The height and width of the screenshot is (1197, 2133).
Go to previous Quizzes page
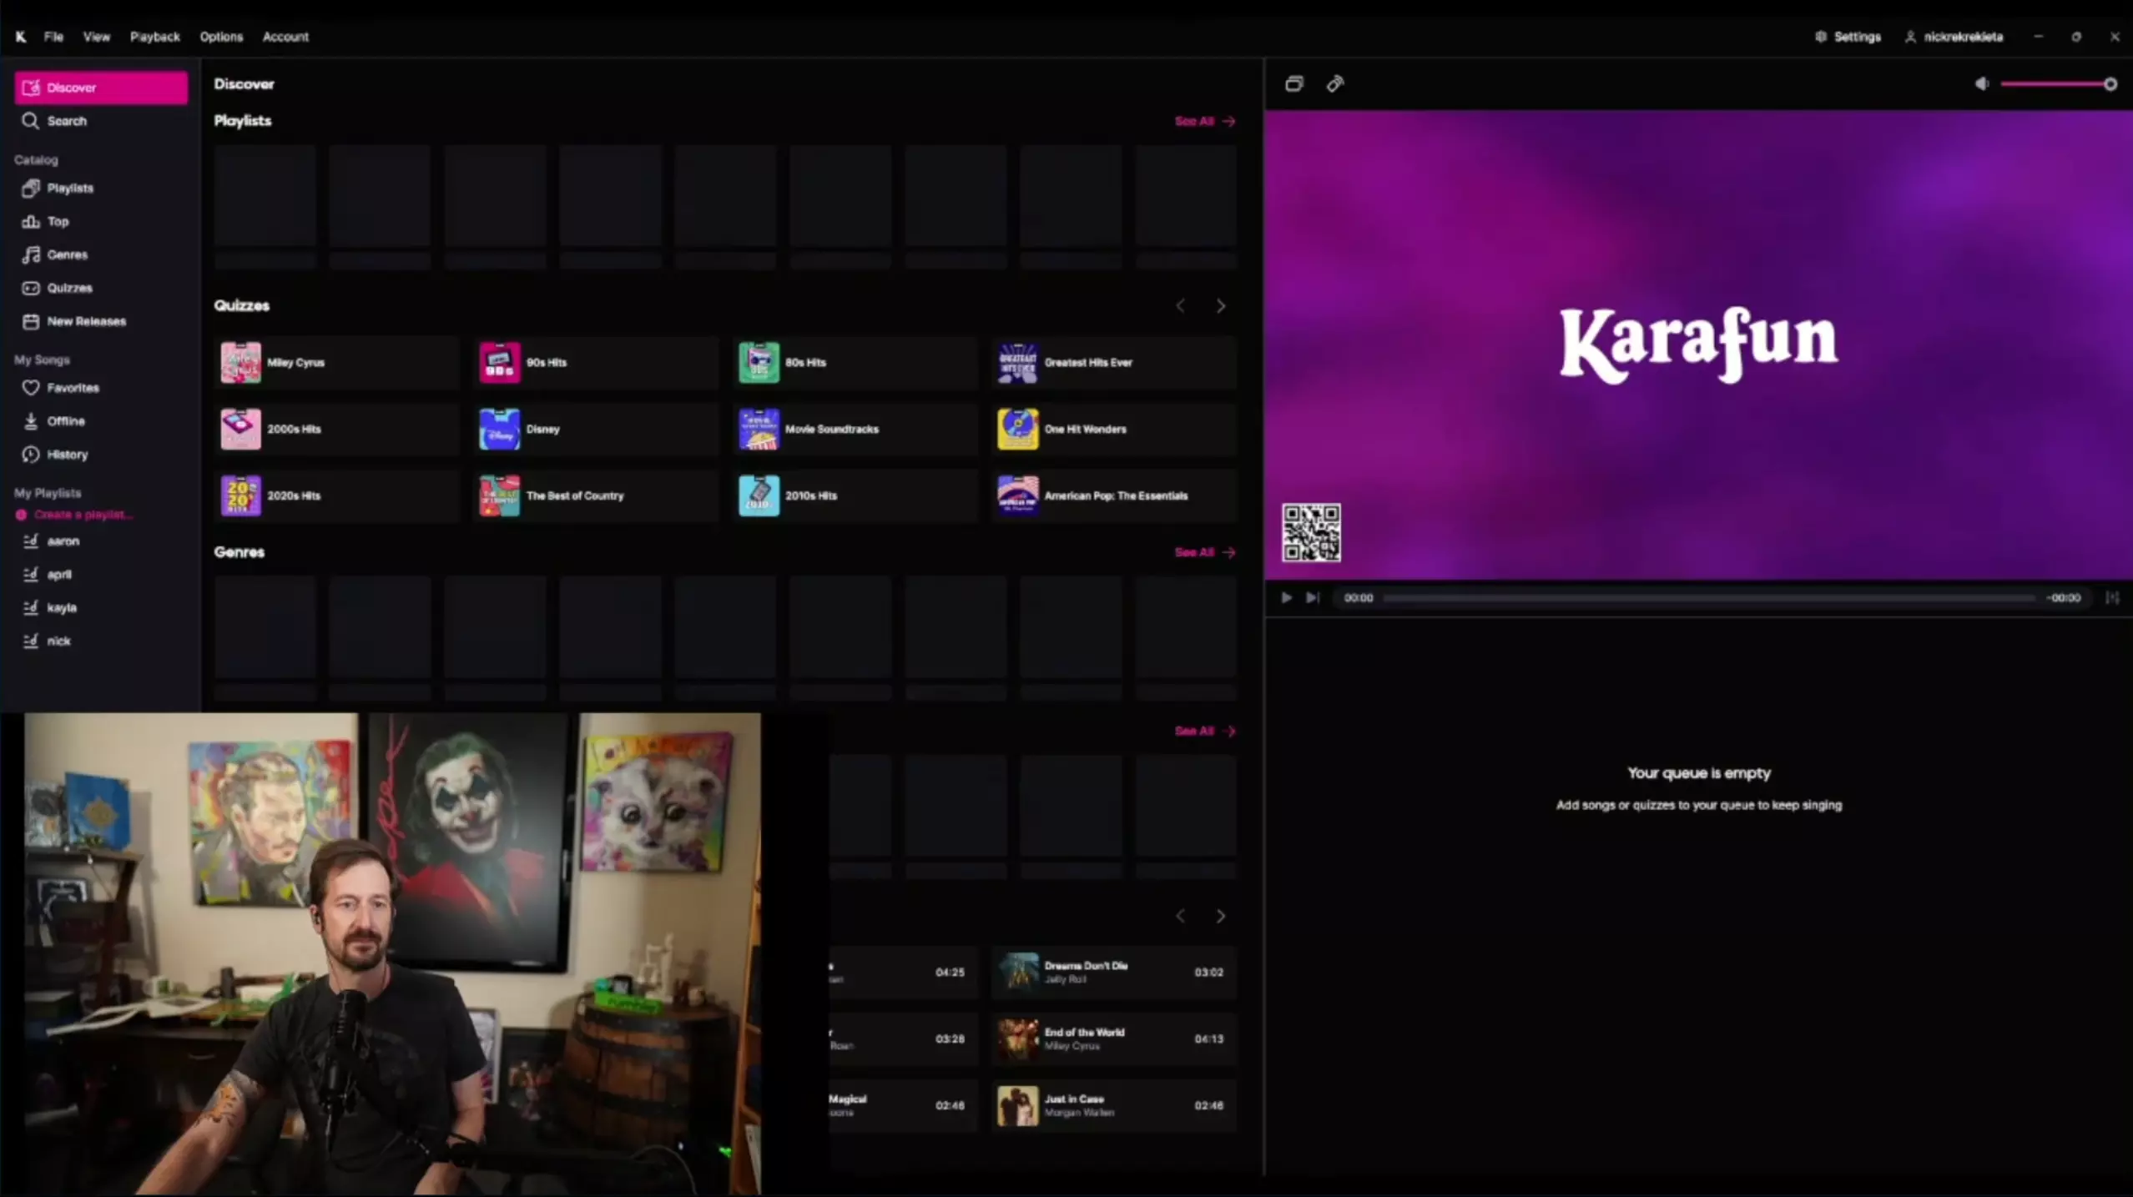point(1180,306)
